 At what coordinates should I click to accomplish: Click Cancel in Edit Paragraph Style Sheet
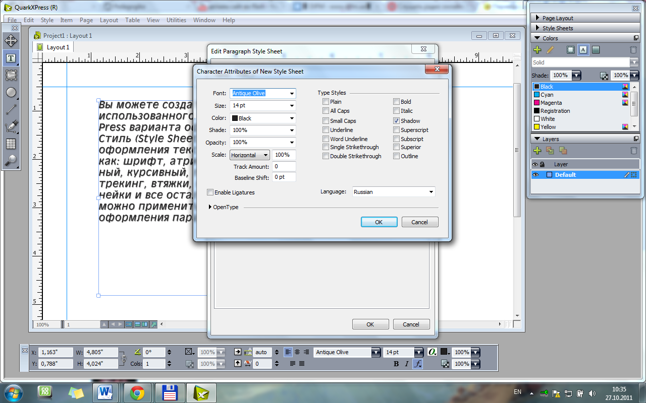point(411,324)
